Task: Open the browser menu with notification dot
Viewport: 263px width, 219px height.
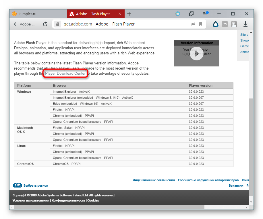Action: point(206,13)
